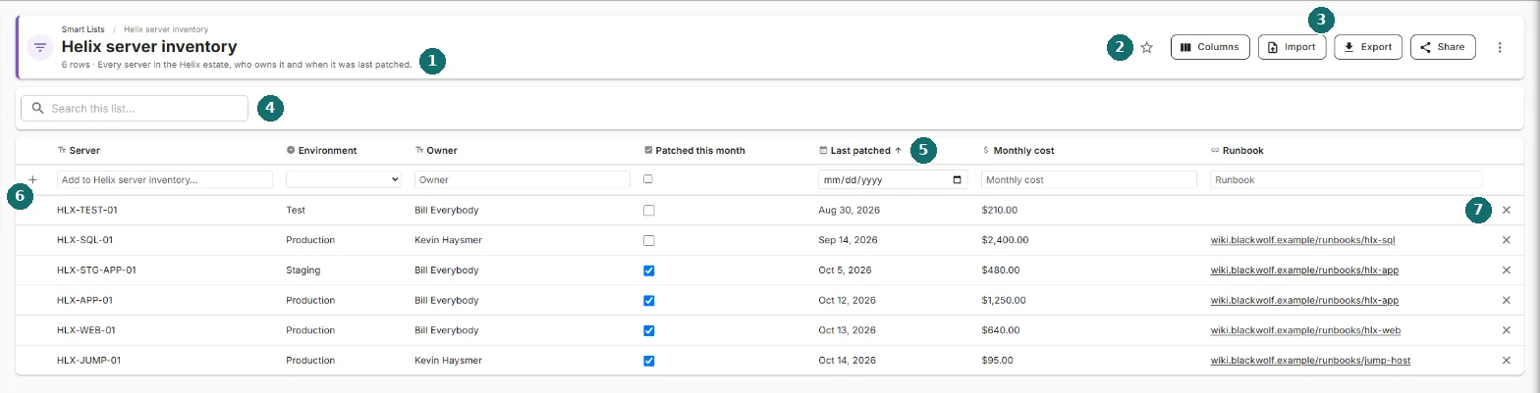This screenshot has width=1540, height=393.
Task: Go to Smart Lists breadcrumb
Action: [83, 29]
